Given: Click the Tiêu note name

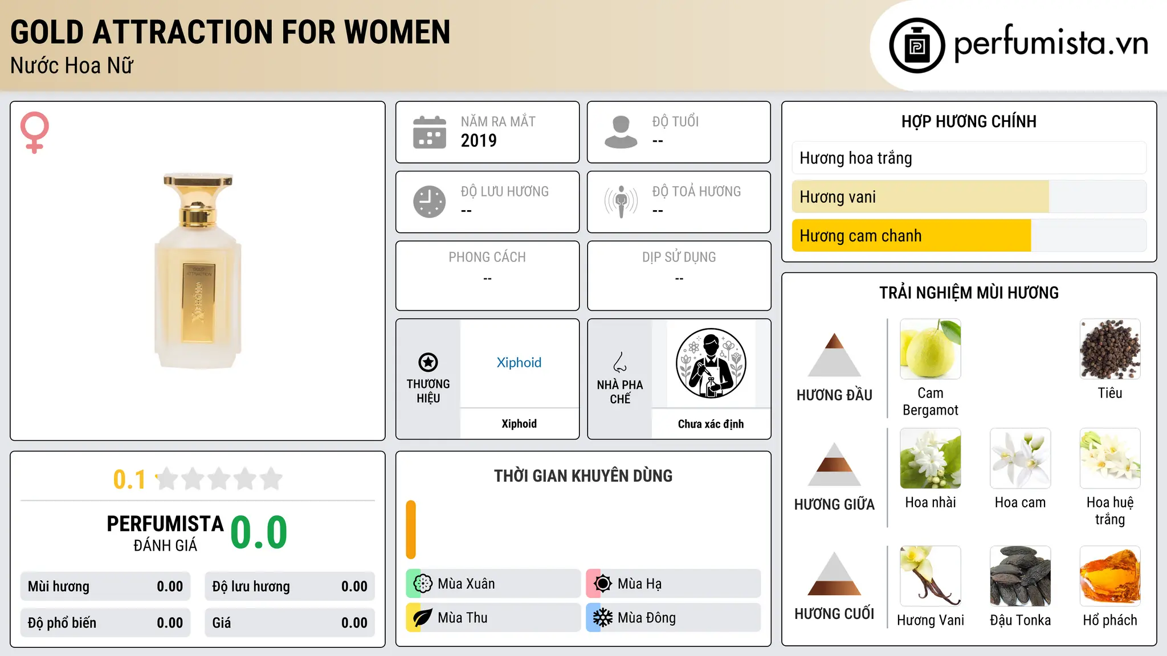Looking at the screenshot, I should (1110, 393).
